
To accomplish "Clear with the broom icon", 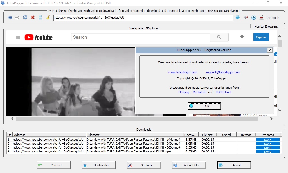I will tap(48, 18).
